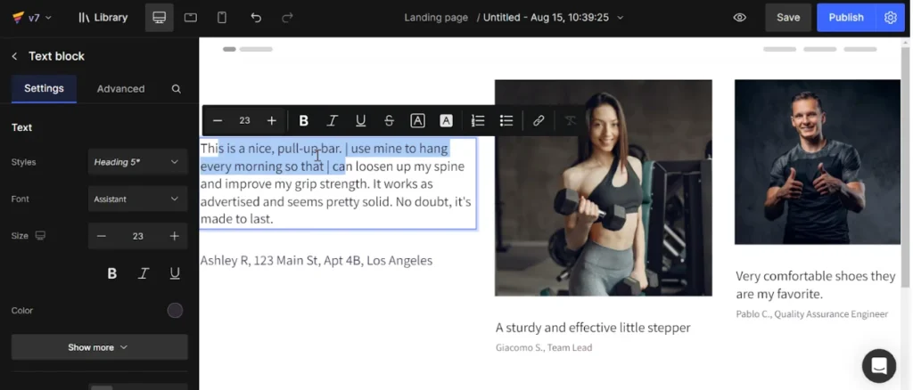Image resolution: width=913 pixels, height=390 pixels.
Task: Toggle italic in the floating toolbar
Action: tap(332, 121)
